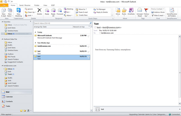Open the Address Book
This screenshot has height=116, width=181.
tap(158, 12)
